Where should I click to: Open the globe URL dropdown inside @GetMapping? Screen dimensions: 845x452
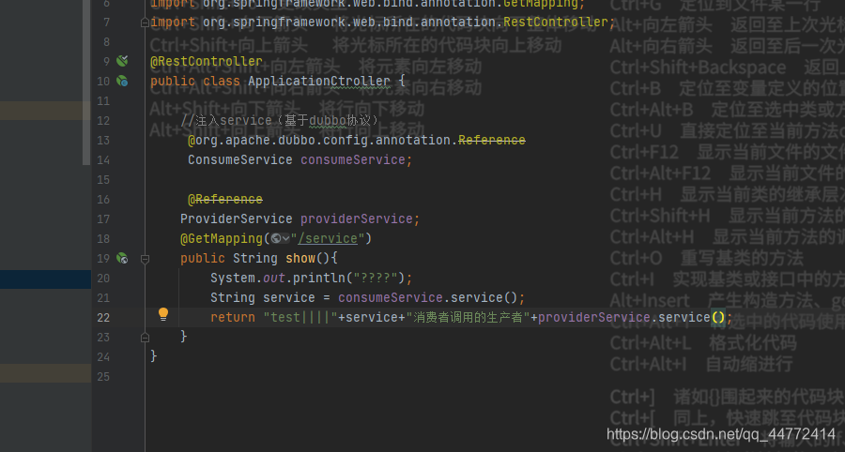[x=280, y=238]
